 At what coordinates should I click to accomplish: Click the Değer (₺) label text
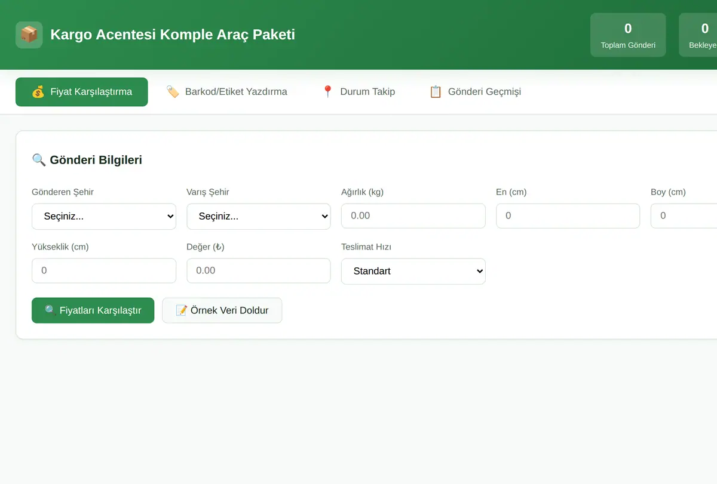tap(206, 247)
